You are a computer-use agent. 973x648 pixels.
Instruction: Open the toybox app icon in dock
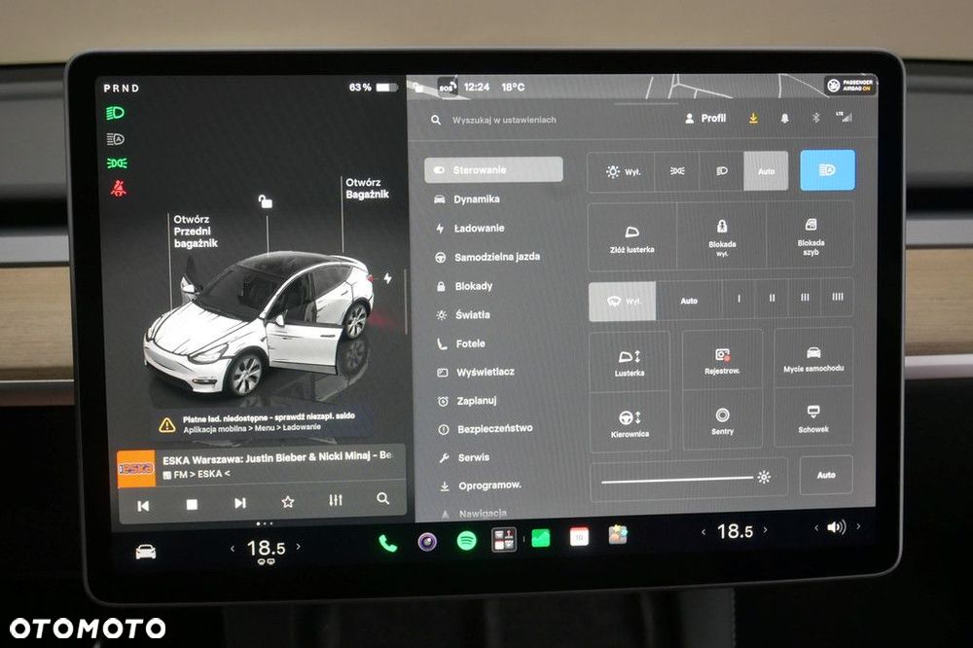(x=618, y=534)
